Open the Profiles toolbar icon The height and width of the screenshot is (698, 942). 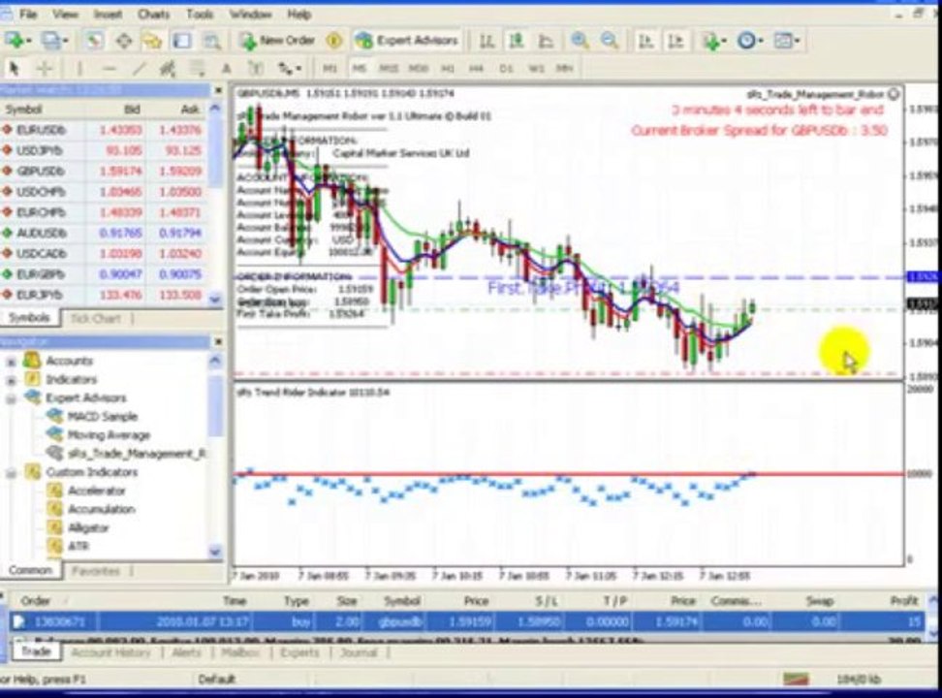coord(54,41)
